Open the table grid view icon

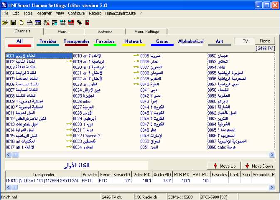(38, 23)
